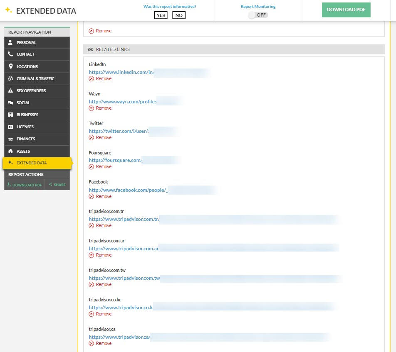Click the Finances money icon
This screenshot has width=396, height=352.
click(10, 139)
